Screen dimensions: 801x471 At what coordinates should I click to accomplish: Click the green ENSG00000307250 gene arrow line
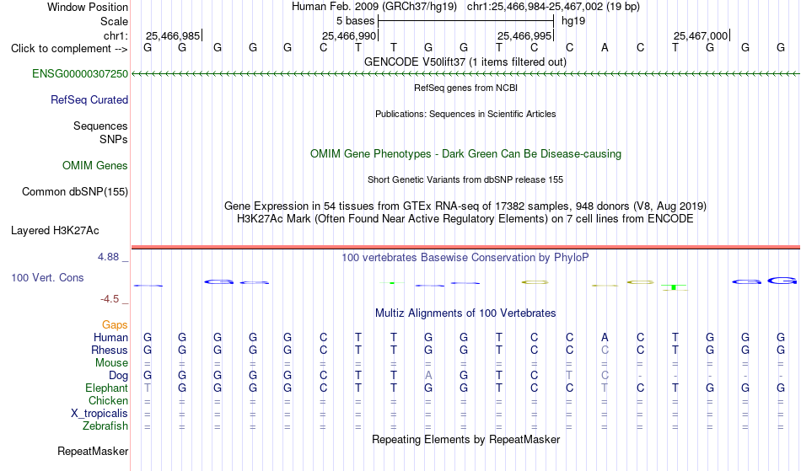[465, 74]
